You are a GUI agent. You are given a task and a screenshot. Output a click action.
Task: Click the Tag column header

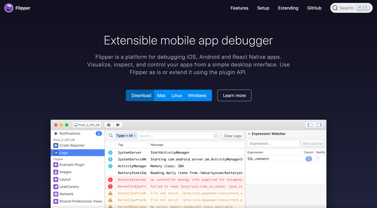pyautogui.click(x=121, y=145)
